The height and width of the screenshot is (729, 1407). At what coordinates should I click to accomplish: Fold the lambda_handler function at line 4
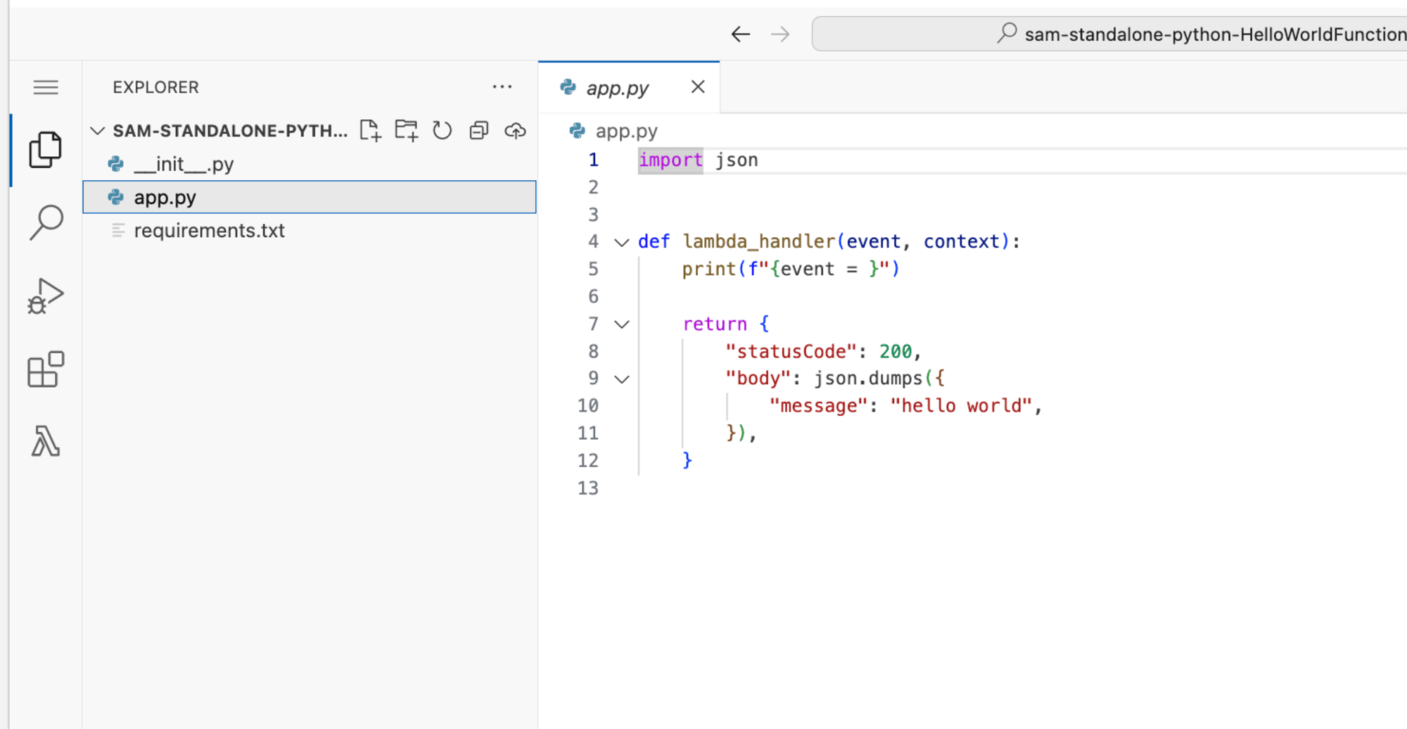[622, 242]
